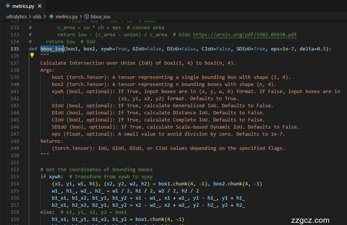The width and height of the screenshot is (347, 225).
Task: Close the metrics.py editor tab
Action: (x=39, y=6)
